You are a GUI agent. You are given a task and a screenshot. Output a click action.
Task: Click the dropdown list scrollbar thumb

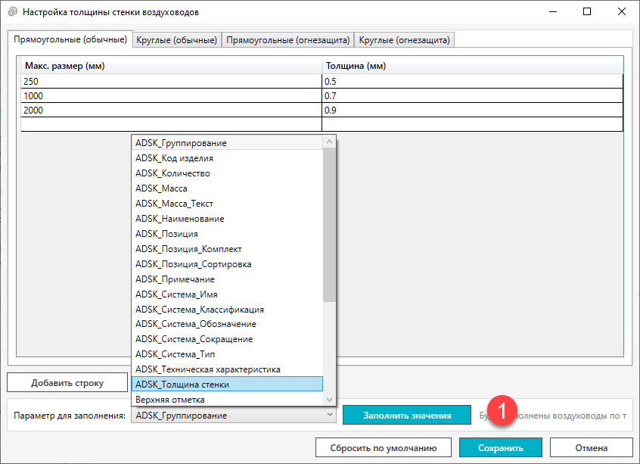[x=329, y=225]
